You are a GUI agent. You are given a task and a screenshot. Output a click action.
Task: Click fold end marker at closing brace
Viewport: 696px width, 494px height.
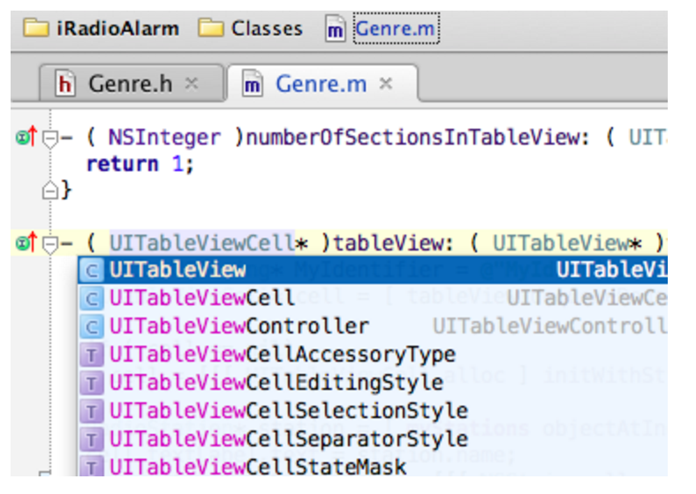point(50,191)
